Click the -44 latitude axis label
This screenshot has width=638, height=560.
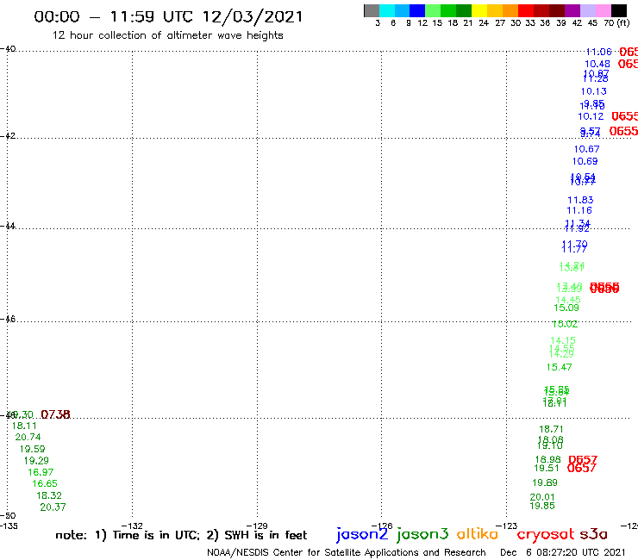click(x=8, y=226)
